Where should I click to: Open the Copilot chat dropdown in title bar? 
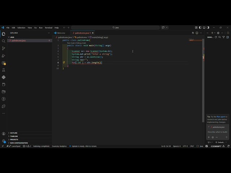167,27
